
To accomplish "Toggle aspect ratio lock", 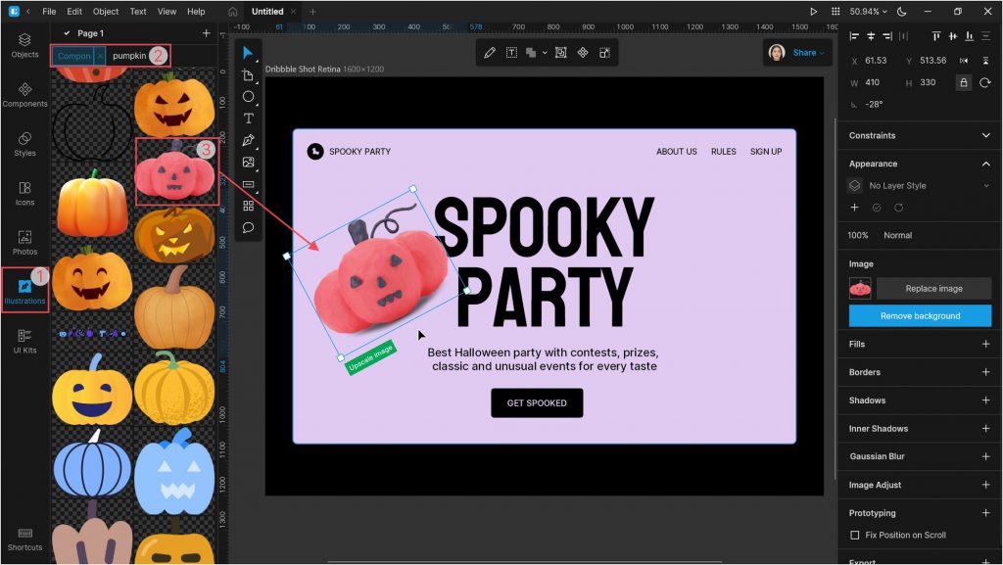I will tap(964, 82).
